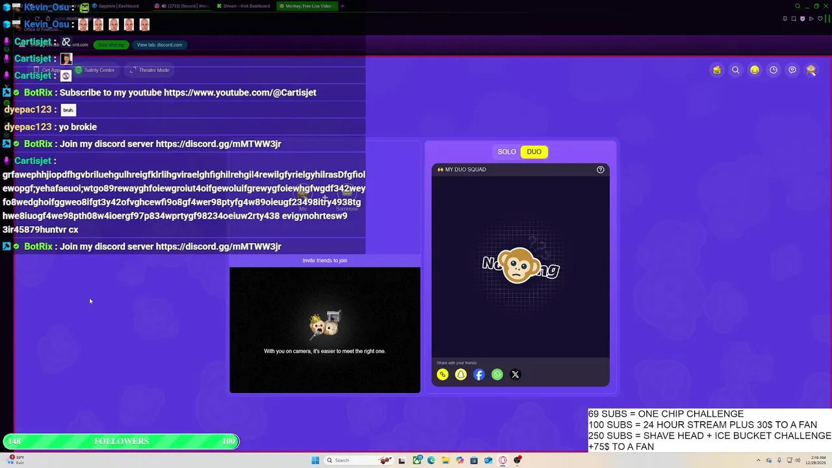Screen dimensions: 832x468
Task: Open the gold coin premium icon
Action: pos(755,70)
